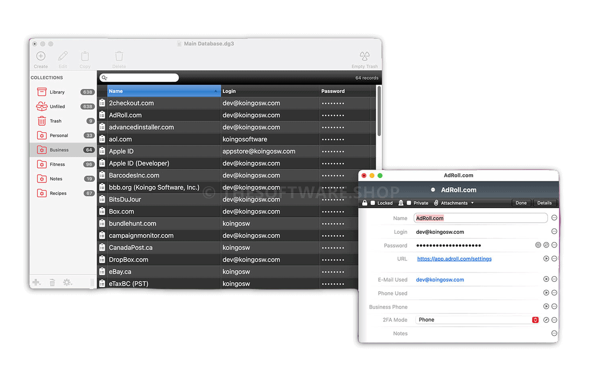Click the Delete trash toolbar icon
Image resolution: width=601 pixels, height=384 pixels.
pyautogui.click(x=119, y=56)
